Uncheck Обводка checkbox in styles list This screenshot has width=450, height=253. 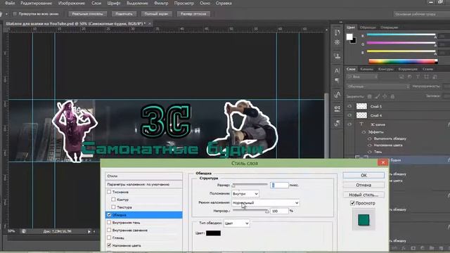pos(109,214)
